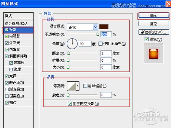
Task: Click the orange style preview thumbnail
Action: (x=154, y=54)
